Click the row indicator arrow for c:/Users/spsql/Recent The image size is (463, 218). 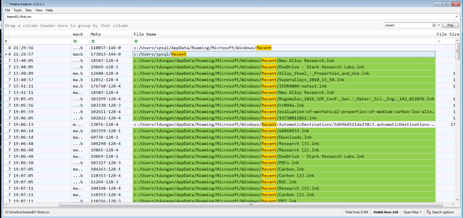[x=6, y=54]
